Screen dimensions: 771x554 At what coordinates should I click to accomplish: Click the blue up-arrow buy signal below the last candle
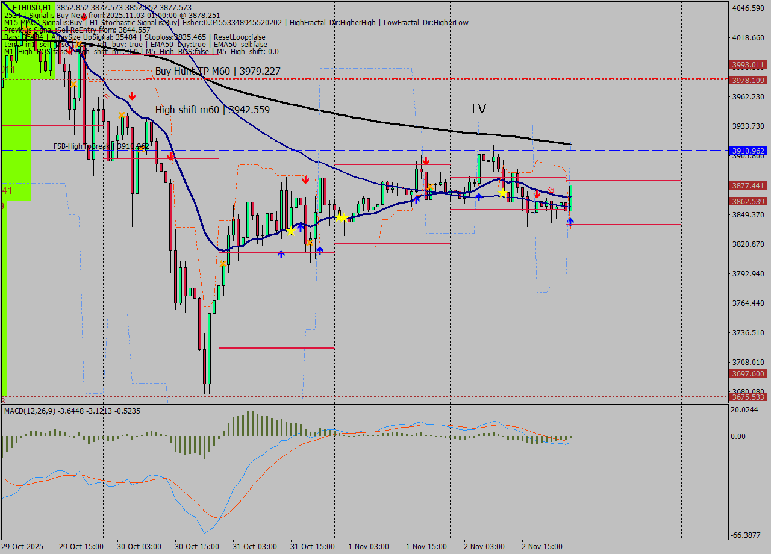pyautogui.click(x=569, y=222)
